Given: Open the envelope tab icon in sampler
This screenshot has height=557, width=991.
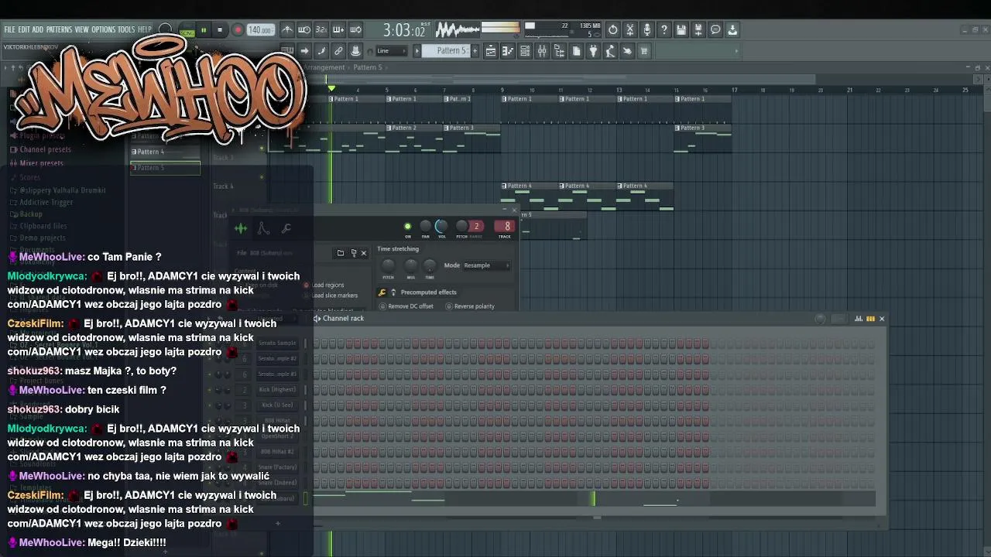Looking at the screenshot, I should pyautogui.click(x=263, y=228).
